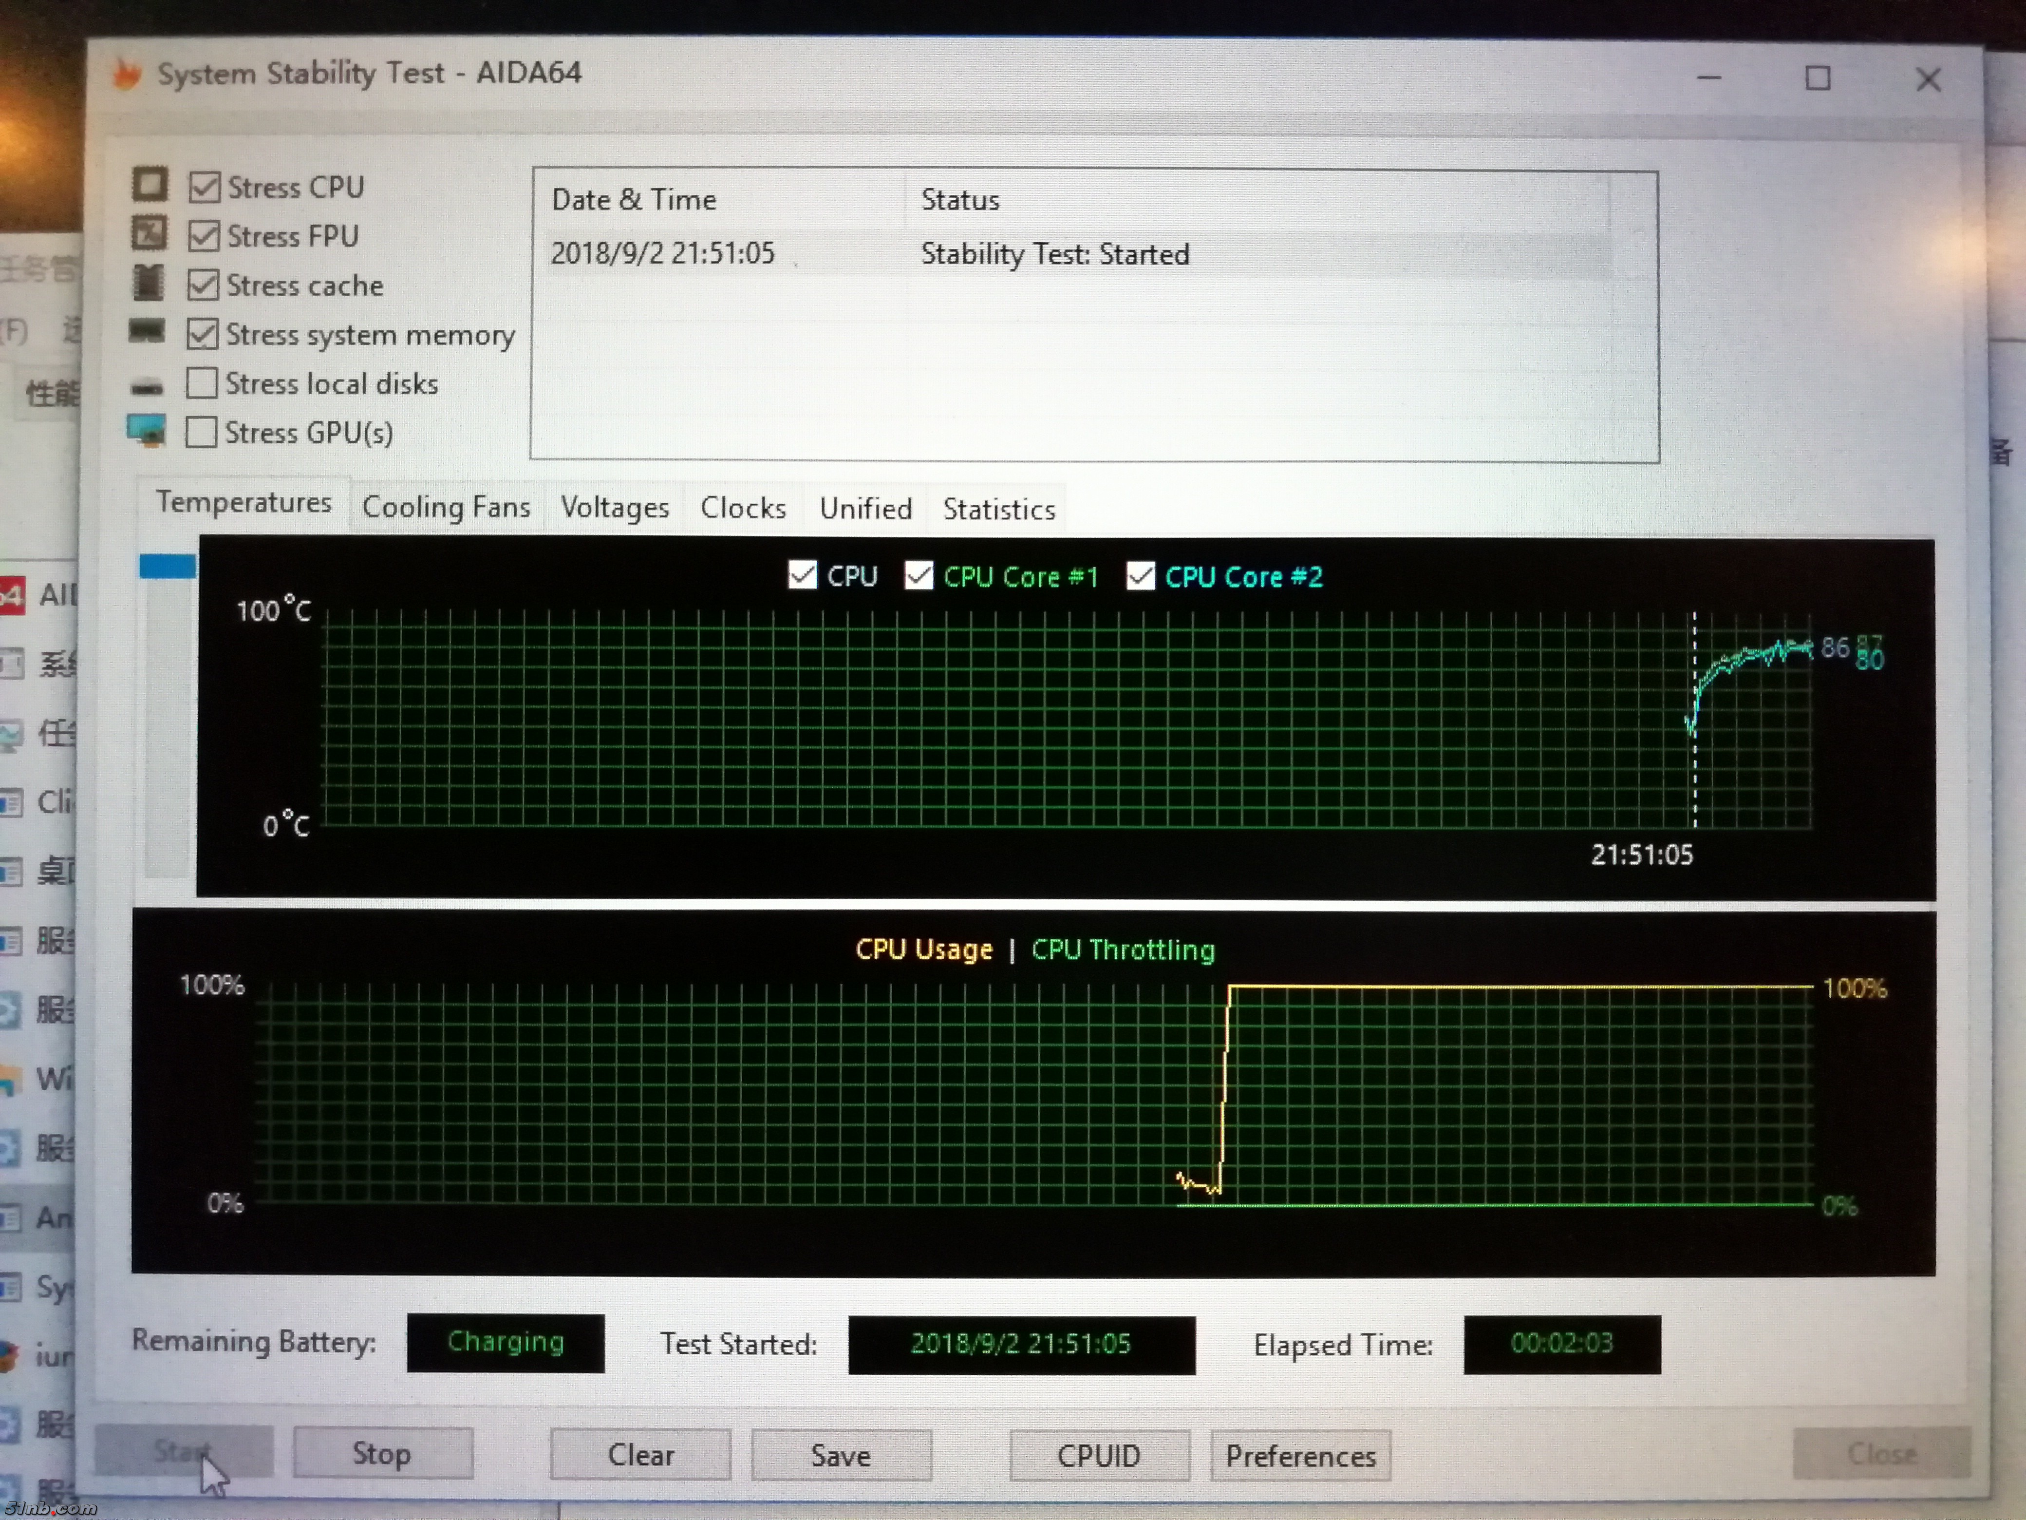Click the disk drive icon beside local disks
This screenshot has width=2026, height=1520.
point(147,388)
